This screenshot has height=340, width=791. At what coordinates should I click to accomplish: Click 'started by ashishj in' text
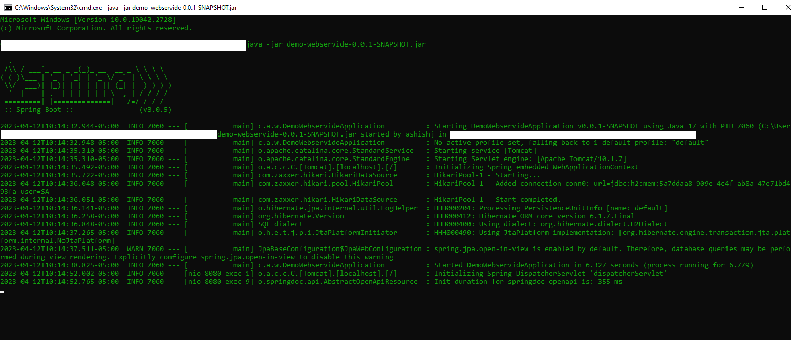point(403,134)
